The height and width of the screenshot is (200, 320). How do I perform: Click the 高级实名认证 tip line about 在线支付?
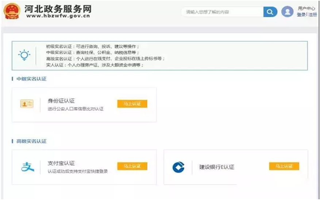(x=105, y=59)
